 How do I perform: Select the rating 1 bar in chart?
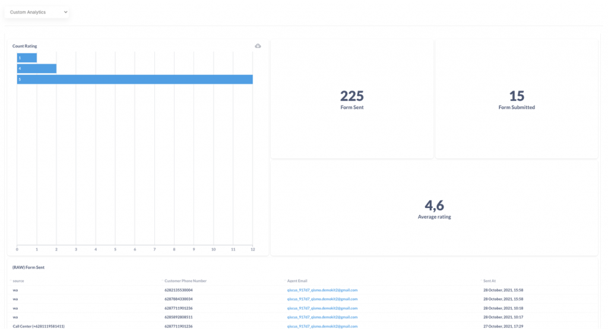27,58
